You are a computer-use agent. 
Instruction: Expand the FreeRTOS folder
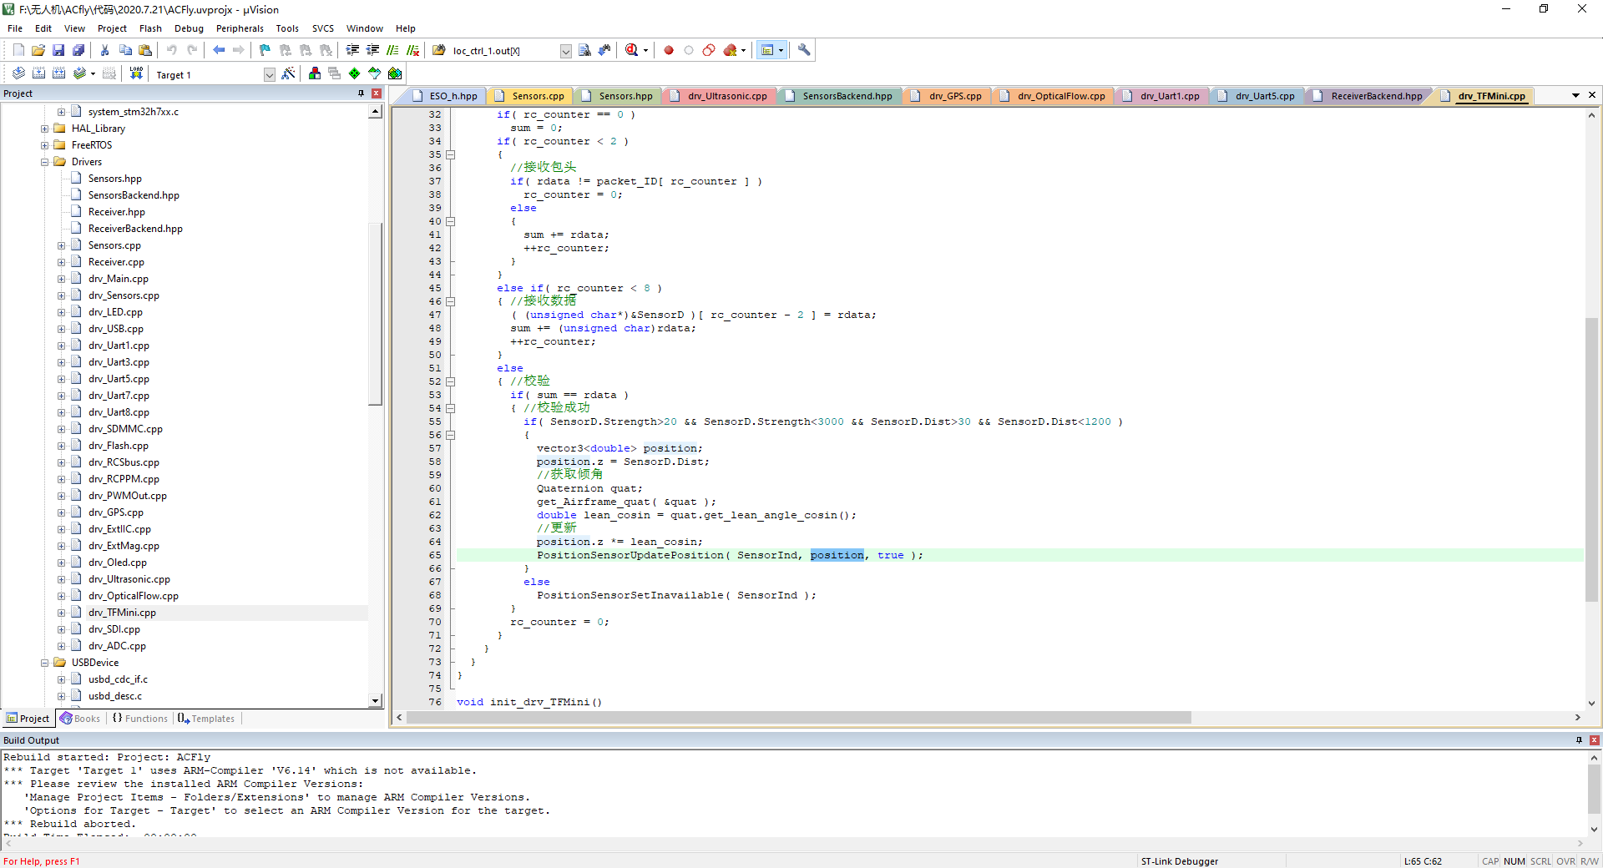45,145
